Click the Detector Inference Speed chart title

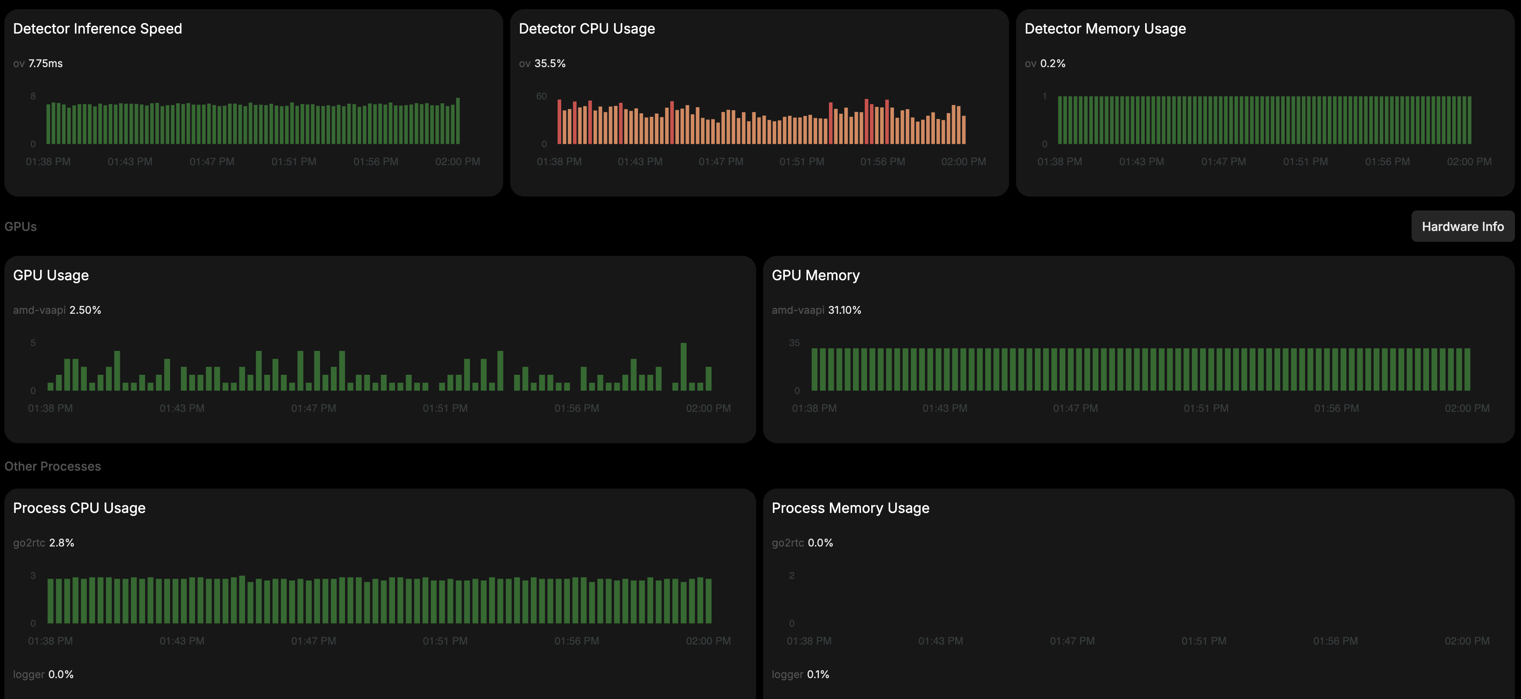pyautogui.click(x=97, y=28)
